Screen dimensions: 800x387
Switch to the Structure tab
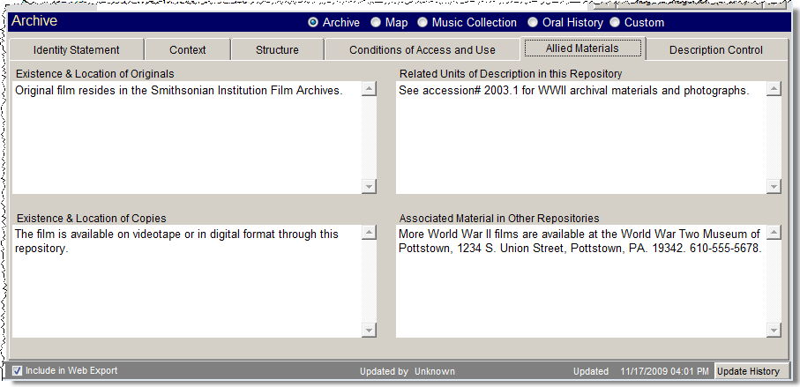278,50
